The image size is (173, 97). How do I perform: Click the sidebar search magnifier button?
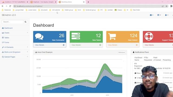[25, 22]
